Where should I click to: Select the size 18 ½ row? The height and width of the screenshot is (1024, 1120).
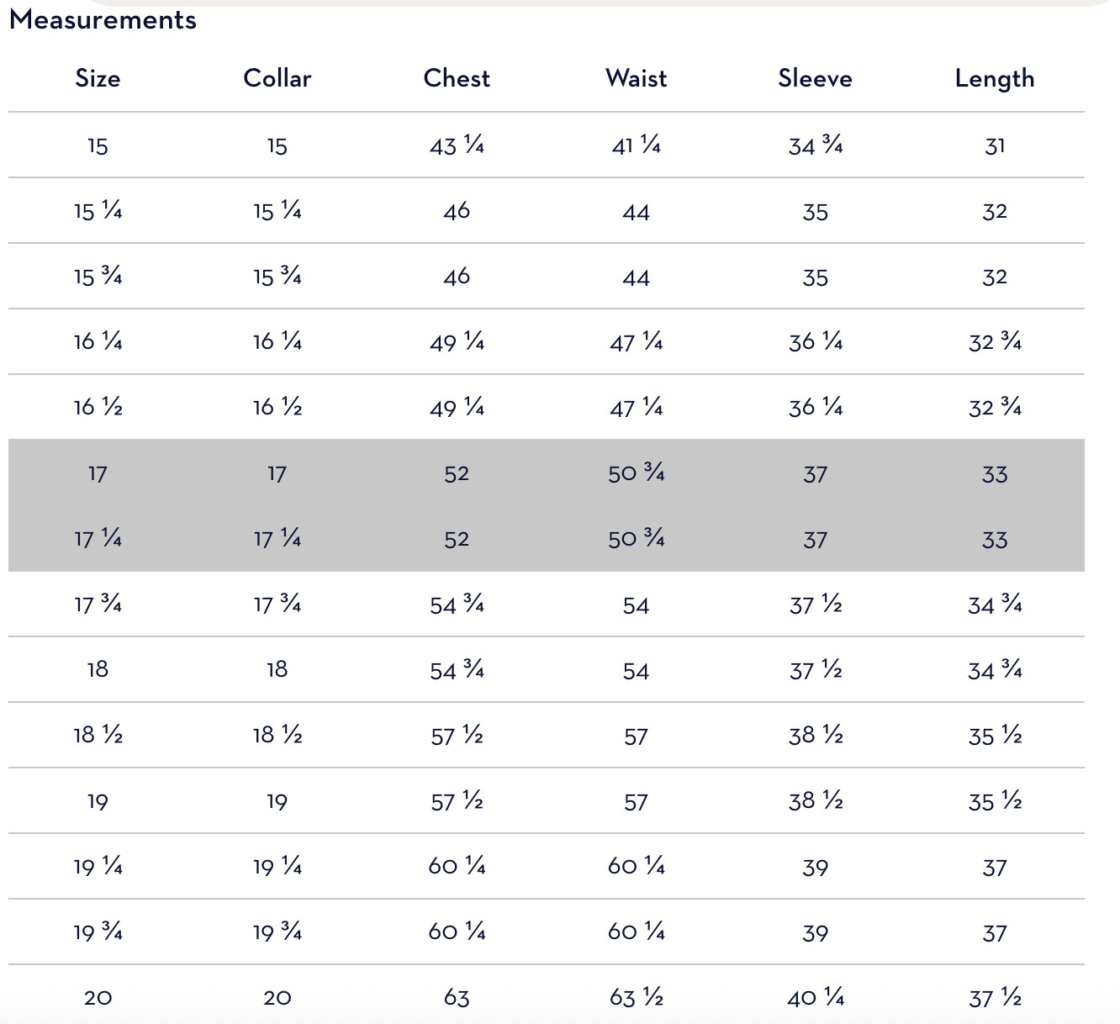[x=547, y=736]
